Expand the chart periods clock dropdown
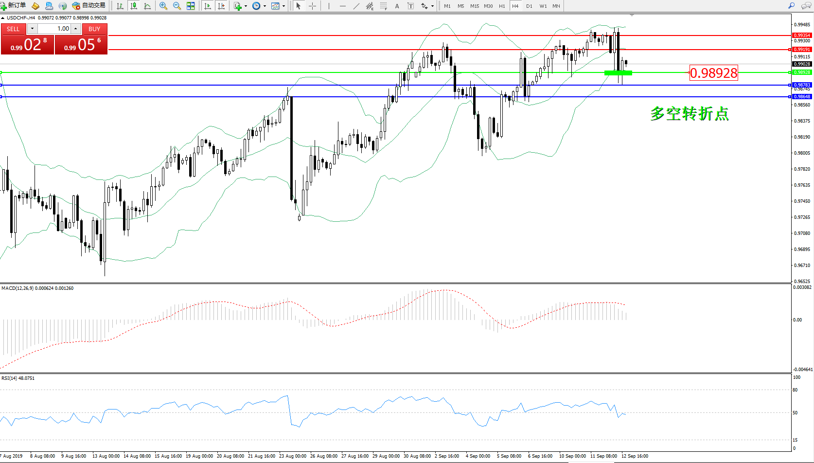 (265, 6)
